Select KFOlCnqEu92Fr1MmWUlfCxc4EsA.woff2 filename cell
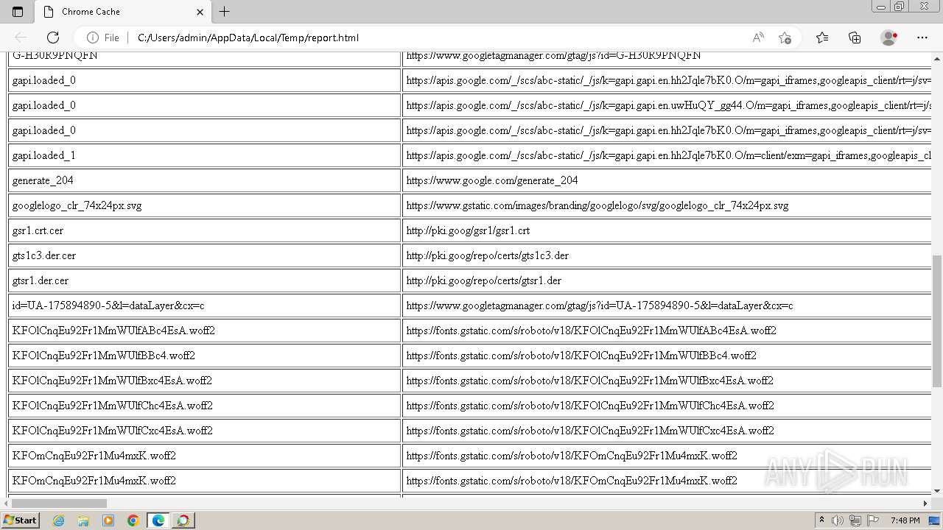943x530 pixels. click(x=204, y=431)
